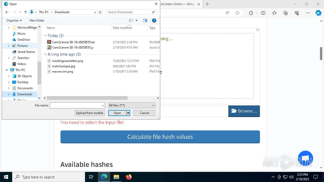
Task: Refresh the Downloads folder view
Action: coord(100,12)
